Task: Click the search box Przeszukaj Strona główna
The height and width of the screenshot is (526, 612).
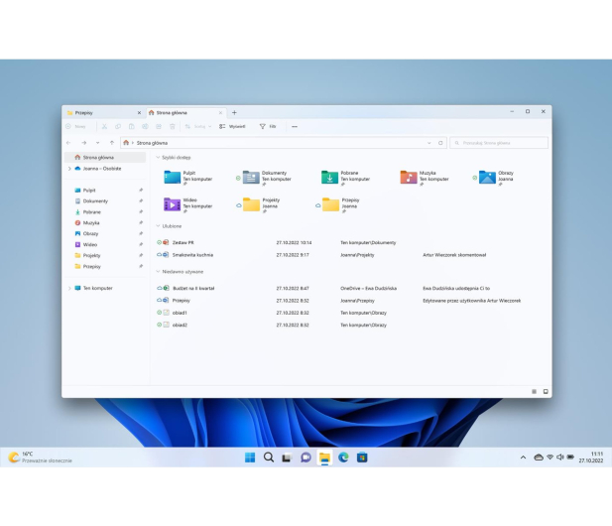Action: [499, 143]
